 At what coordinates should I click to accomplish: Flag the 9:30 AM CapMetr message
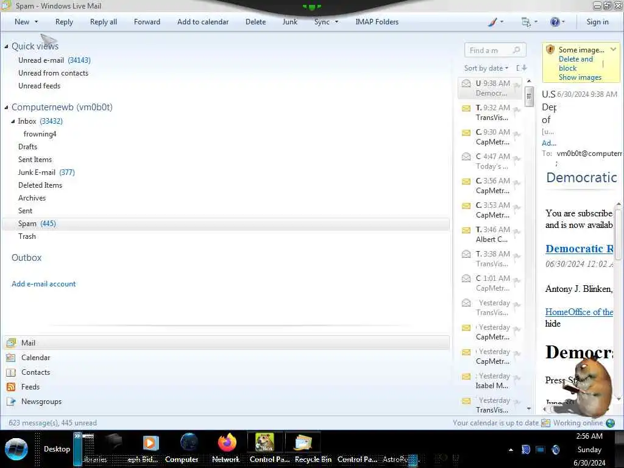click(x=517, y=135)
